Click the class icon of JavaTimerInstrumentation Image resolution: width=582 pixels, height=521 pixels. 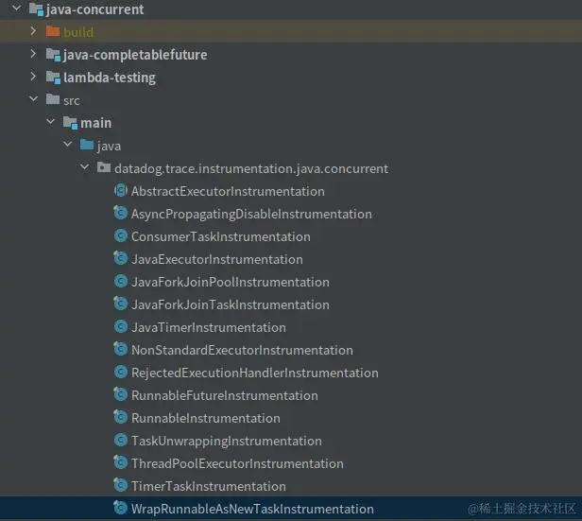click(x=121, y=326)
